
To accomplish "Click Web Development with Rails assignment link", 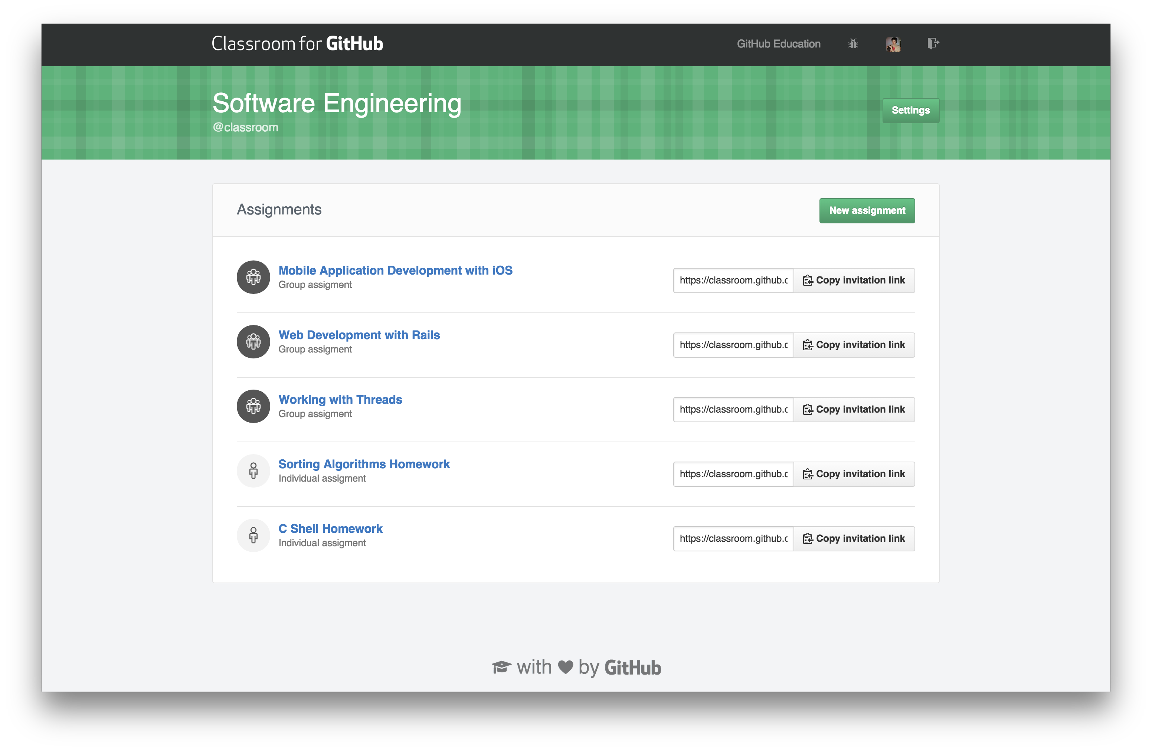I will point(359,334).
